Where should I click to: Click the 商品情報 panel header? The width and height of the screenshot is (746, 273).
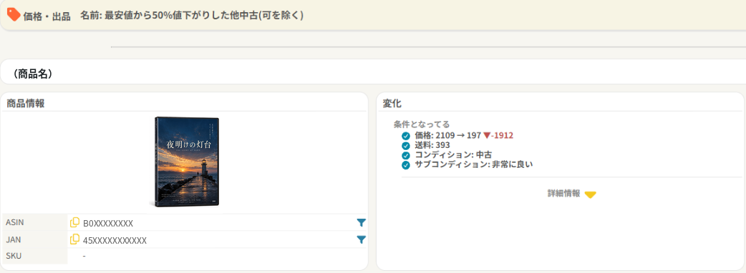[x=26, y=104]
